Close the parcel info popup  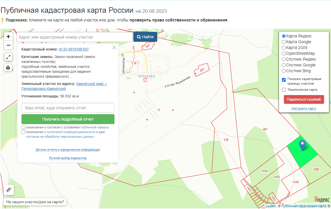(x=114, y=48)
